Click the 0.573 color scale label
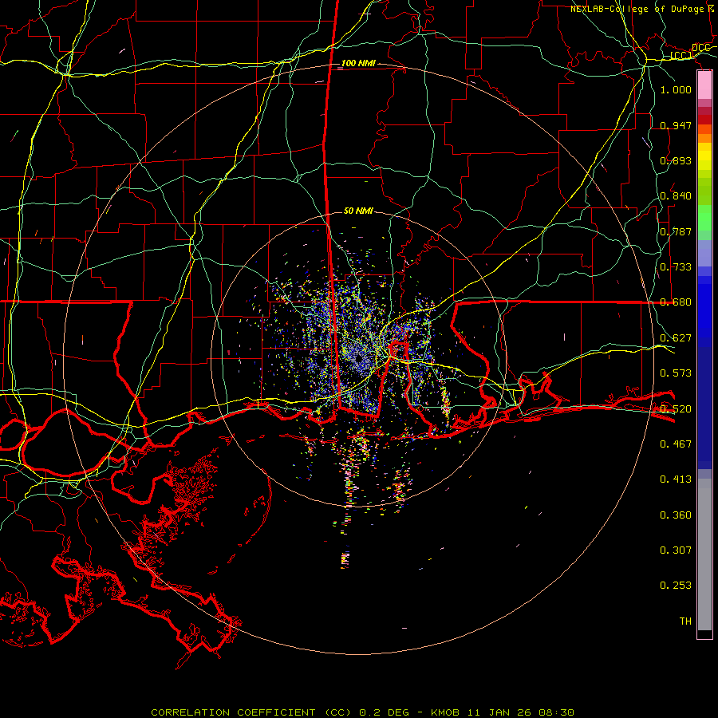This screenshot has height=718, width=718. [x=676, y=373]
